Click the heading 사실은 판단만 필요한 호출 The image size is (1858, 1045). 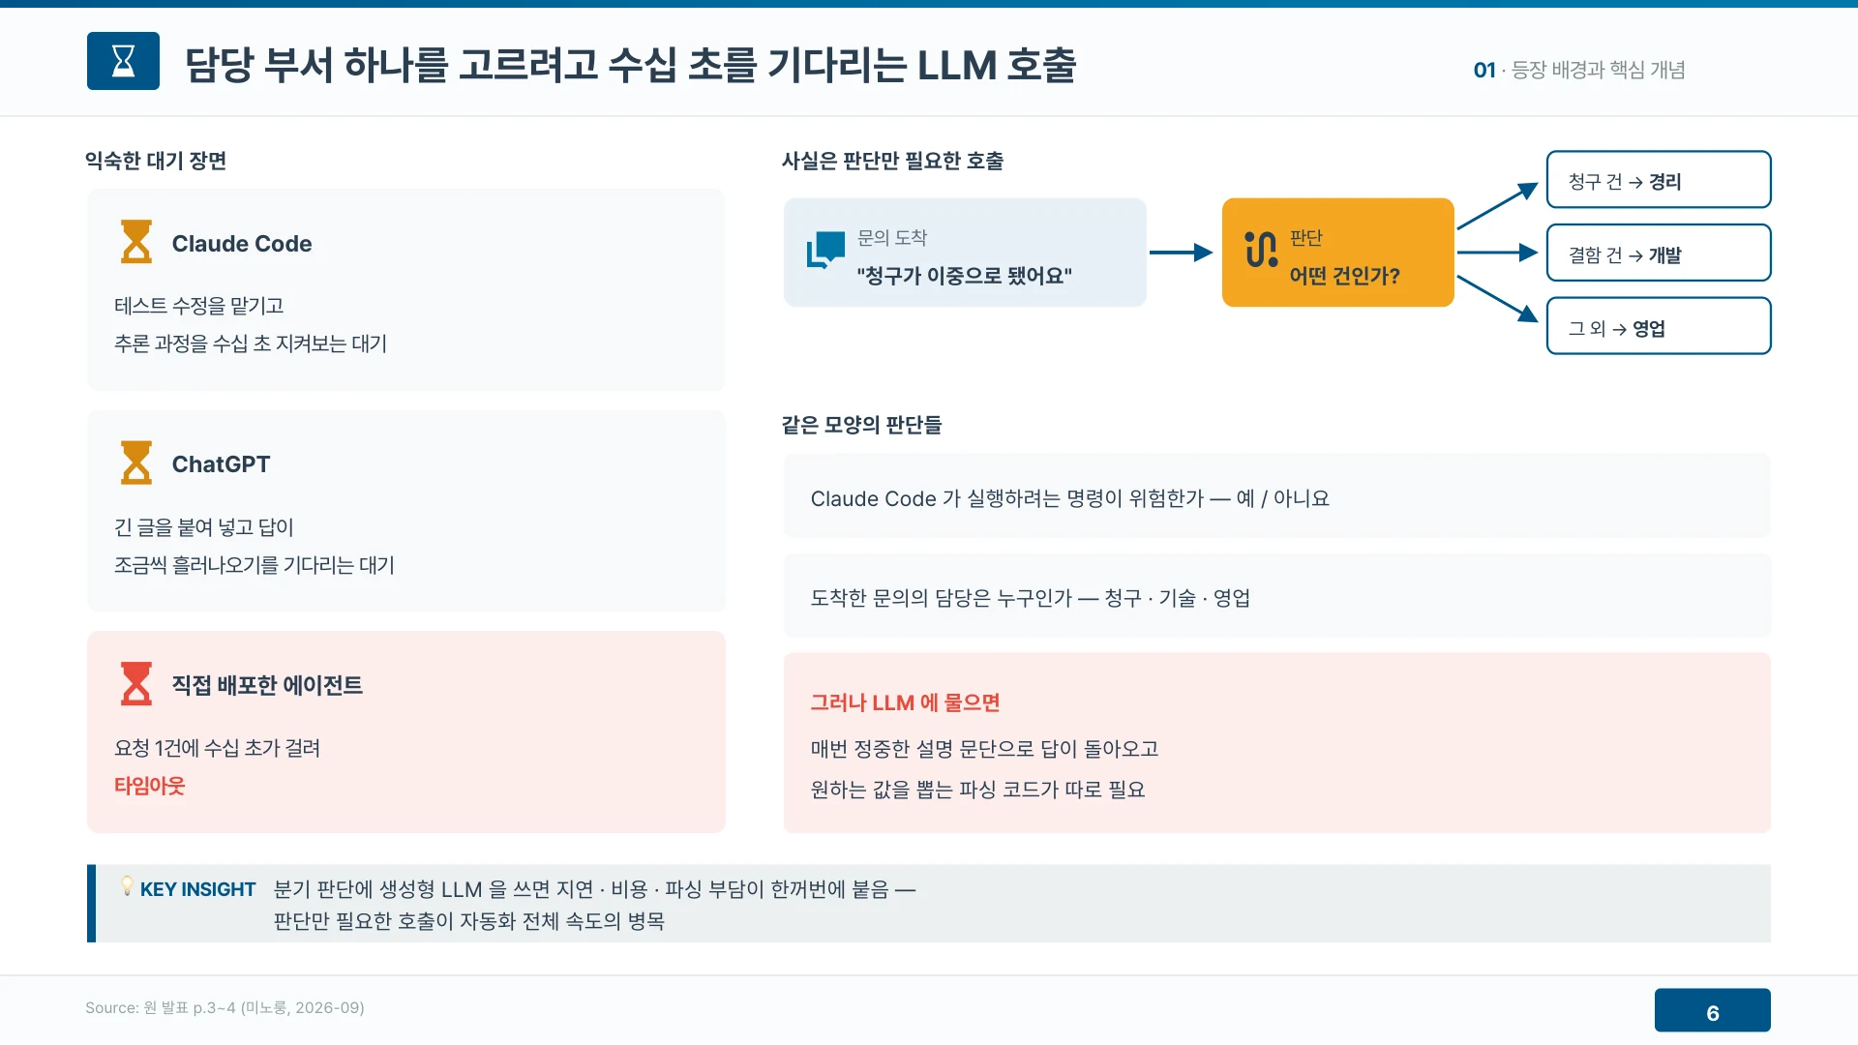pyautogui.click(x=892, y=161)
